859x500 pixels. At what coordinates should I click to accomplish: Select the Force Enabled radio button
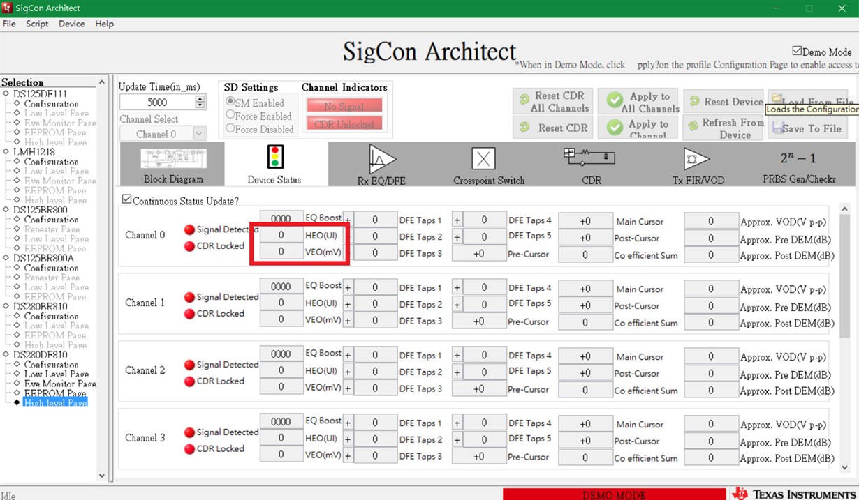point(230,115)
